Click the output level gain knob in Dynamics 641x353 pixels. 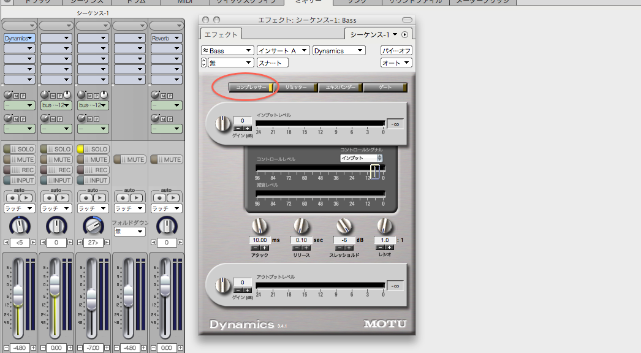[223, 285]
